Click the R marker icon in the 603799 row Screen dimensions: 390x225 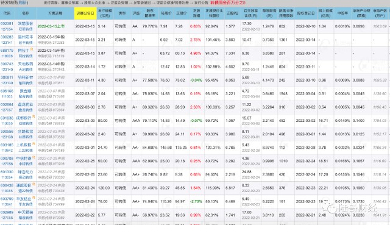(x=34, y=198)
